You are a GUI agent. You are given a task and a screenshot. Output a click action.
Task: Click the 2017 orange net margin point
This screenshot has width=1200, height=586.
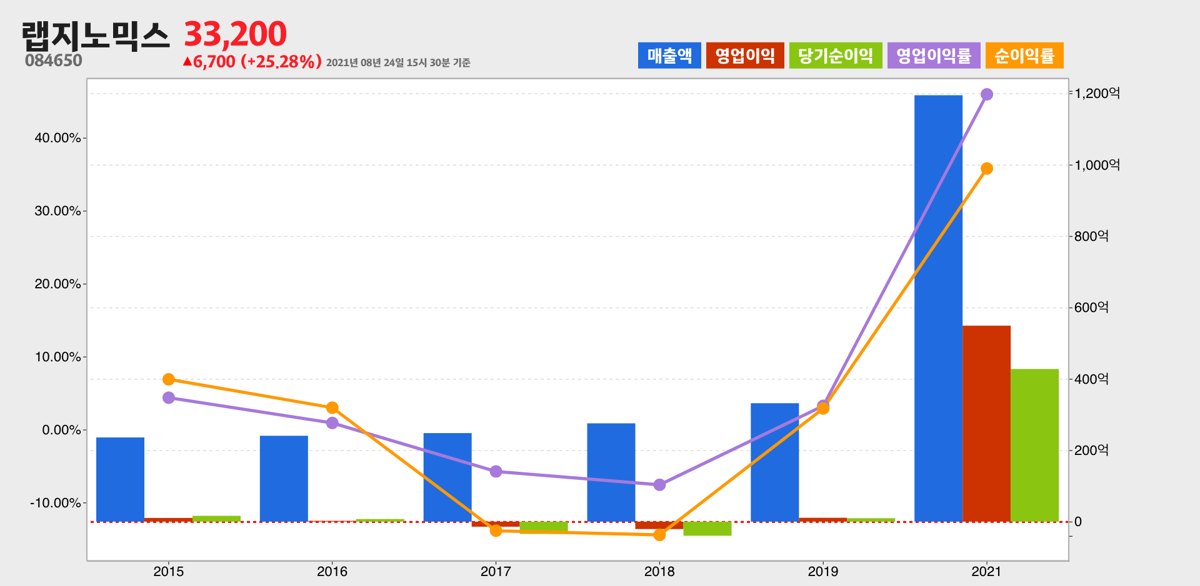496,530
